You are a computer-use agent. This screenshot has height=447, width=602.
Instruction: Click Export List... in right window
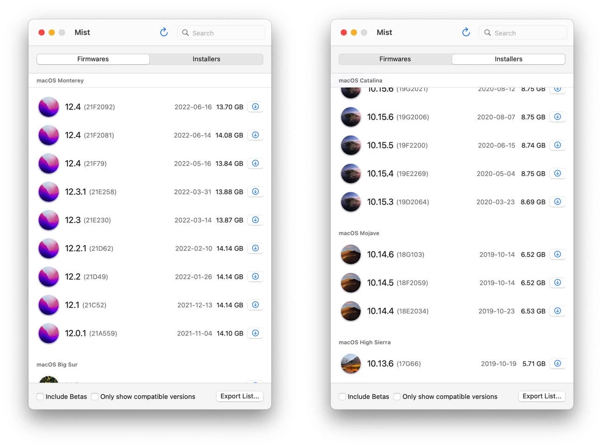point(542,396)
